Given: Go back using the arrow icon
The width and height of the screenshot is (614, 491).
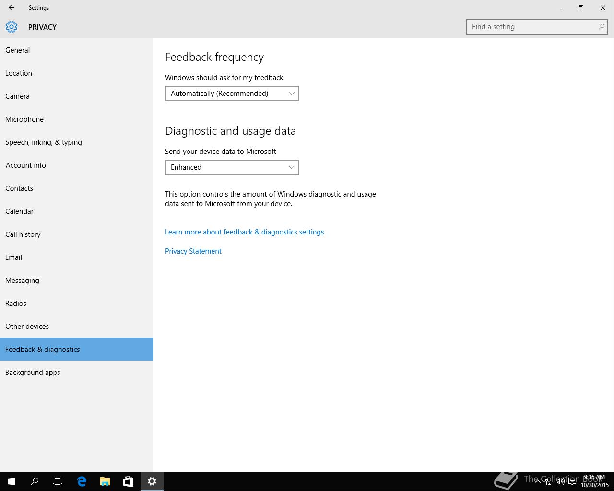Looking at the screenshot, I should point(12,8).
